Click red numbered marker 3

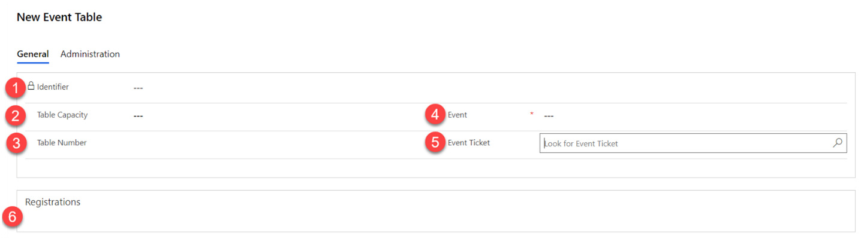(x=16, y=144)
